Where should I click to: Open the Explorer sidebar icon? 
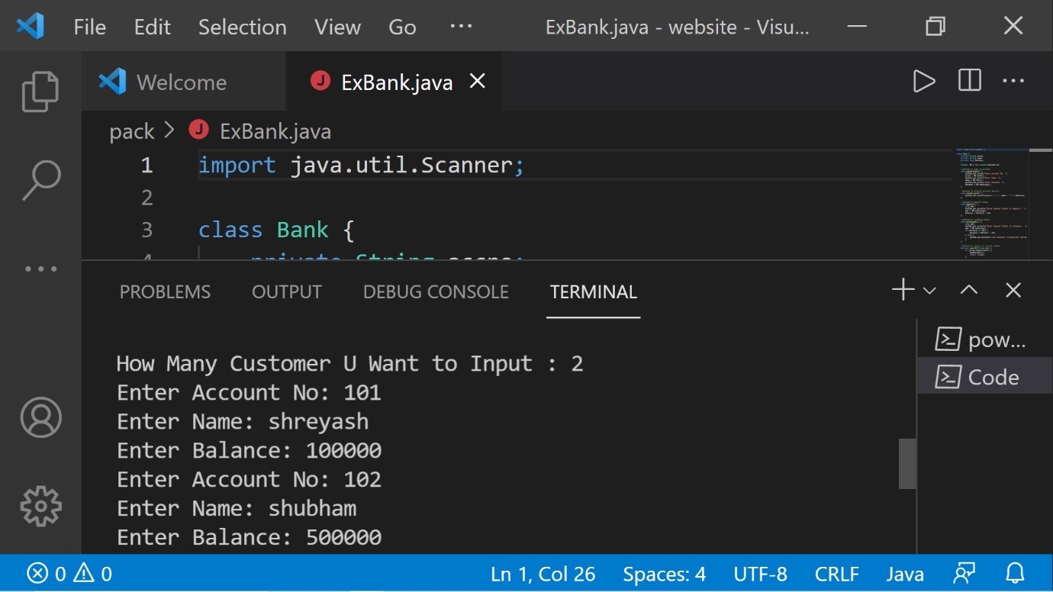(x=41, y=91)
